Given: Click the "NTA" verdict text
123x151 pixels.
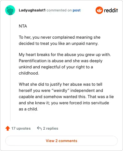Looking at the screenshot, I should 23,26.
